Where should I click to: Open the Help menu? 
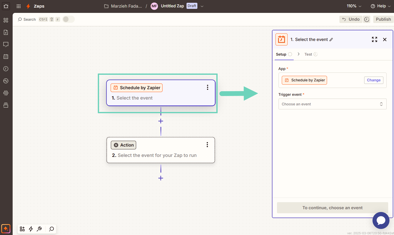381,6
